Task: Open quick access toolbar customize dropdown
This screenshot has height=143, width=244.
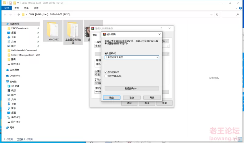Action: pyautogui.click(x=18, y=3)
